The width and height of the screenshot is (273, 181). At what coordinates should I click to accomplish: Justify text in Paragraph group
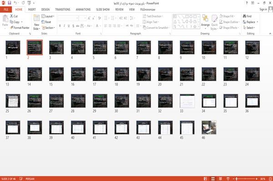coord(119,26)
